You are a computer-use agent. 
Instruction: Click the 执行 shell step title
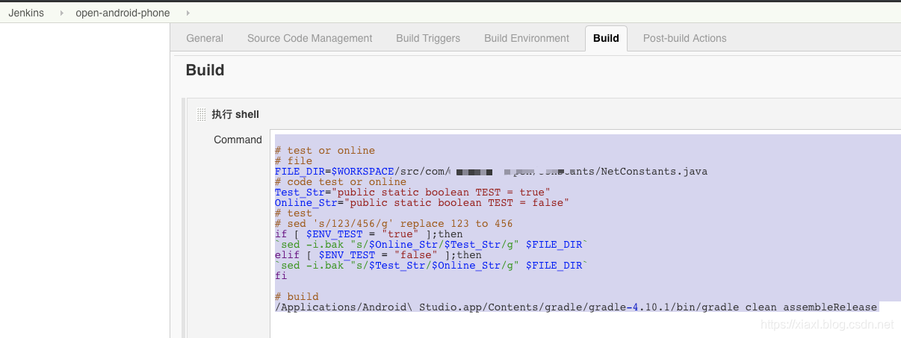pos(235,114)
